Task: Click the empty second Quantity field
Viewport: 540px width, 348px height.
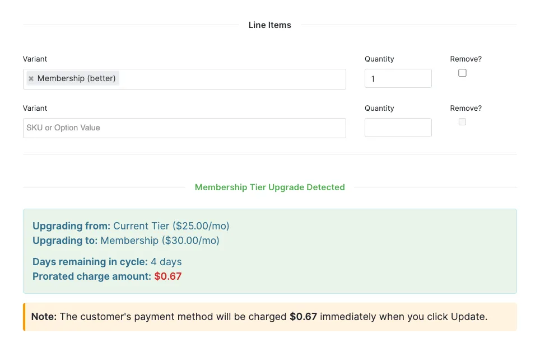Action: click(398, 128)
